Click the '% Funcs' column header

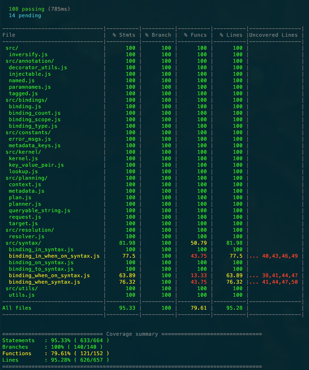coord(195,35)
